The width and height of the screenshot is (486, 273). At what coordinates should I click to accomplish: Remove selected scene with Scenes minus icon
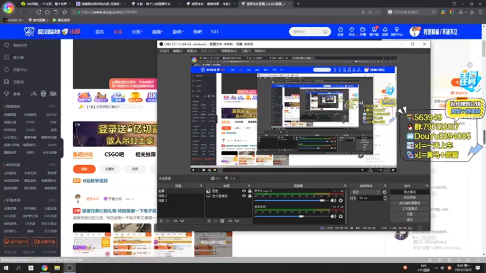168,221
